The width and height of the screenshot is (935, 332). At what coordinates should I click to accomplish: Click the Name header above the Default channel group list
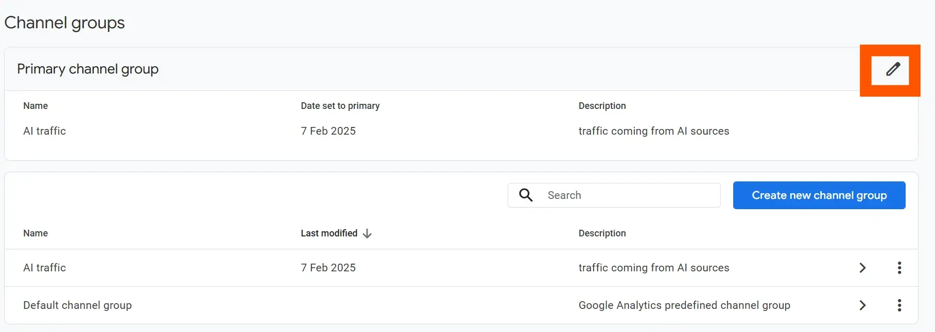tap(36, 233)
